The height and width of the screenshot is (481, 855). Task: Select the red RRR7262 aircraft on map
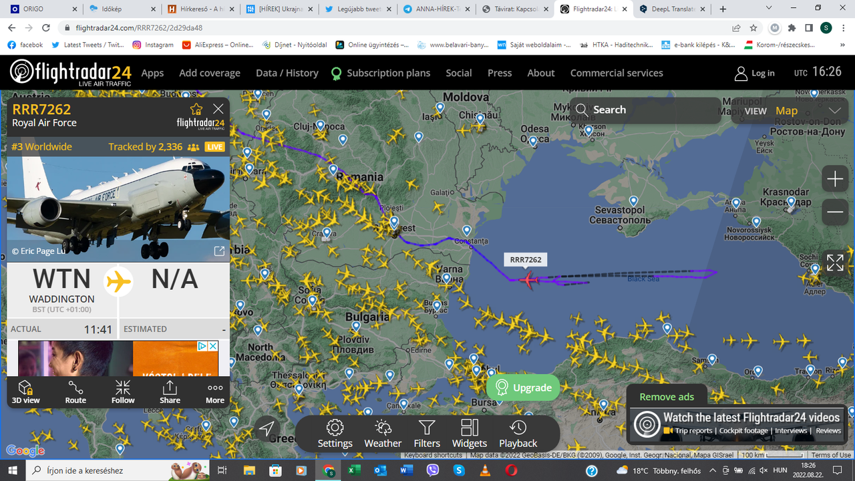529,280
